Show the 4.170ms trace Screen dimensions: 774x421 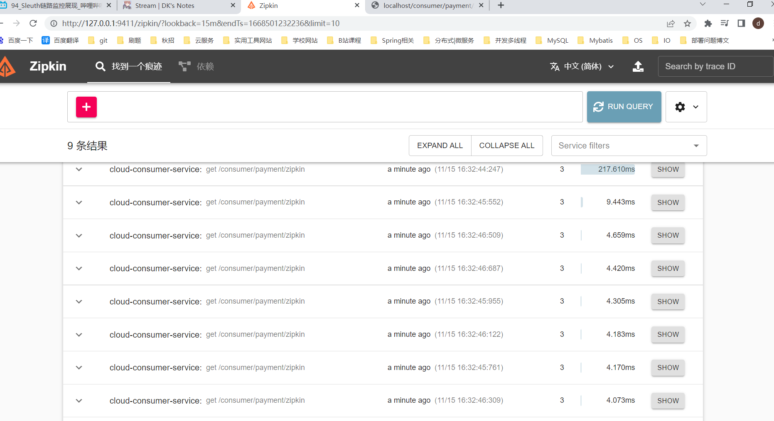(668, 367)
